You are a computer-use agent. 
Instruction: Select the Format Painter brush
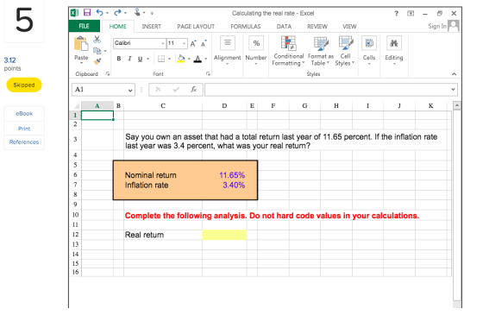click(x=97, y=61)
